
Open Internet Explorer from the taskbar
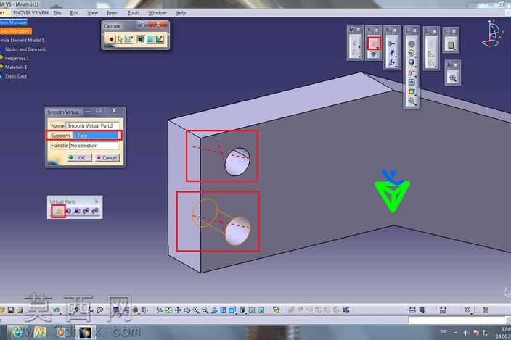point(18,332)
